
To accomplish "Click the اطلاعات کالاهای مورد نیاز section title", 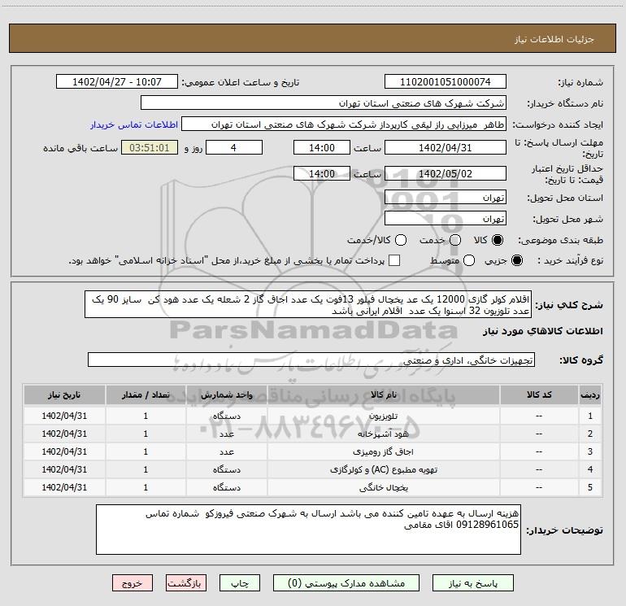I will (x=543, y=331).
